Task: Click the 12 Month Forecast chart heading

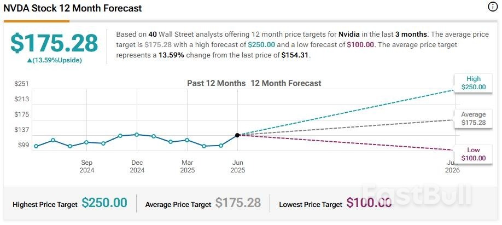Action: [x=286, y=84]
